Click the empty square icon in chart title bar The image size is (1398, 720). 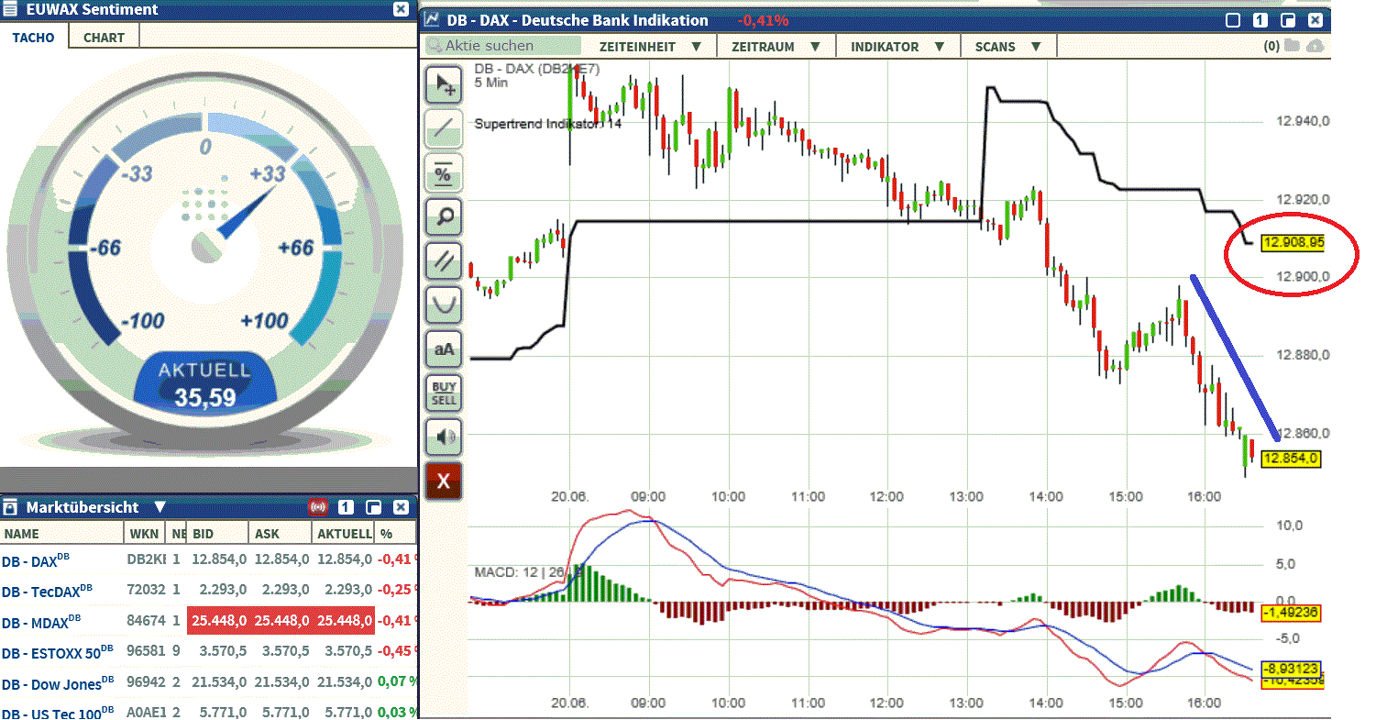point(1233,20)
